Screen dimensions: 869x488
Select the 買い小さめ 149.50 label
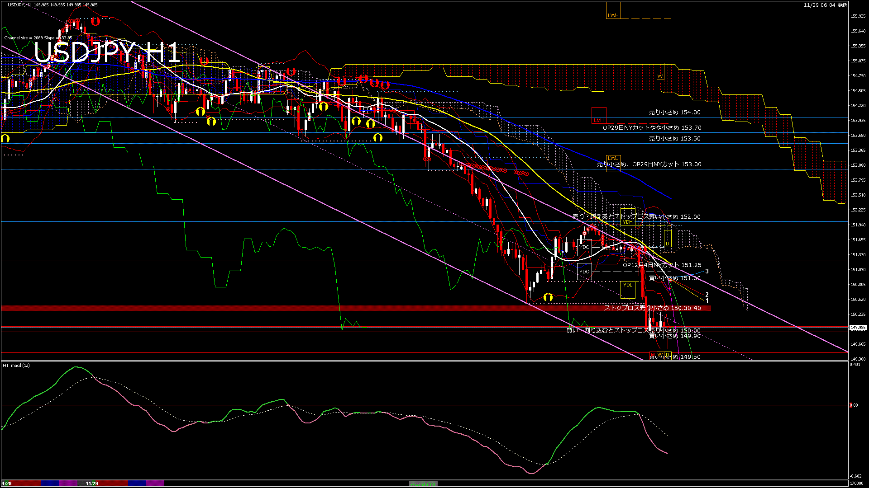pos(675,357)
